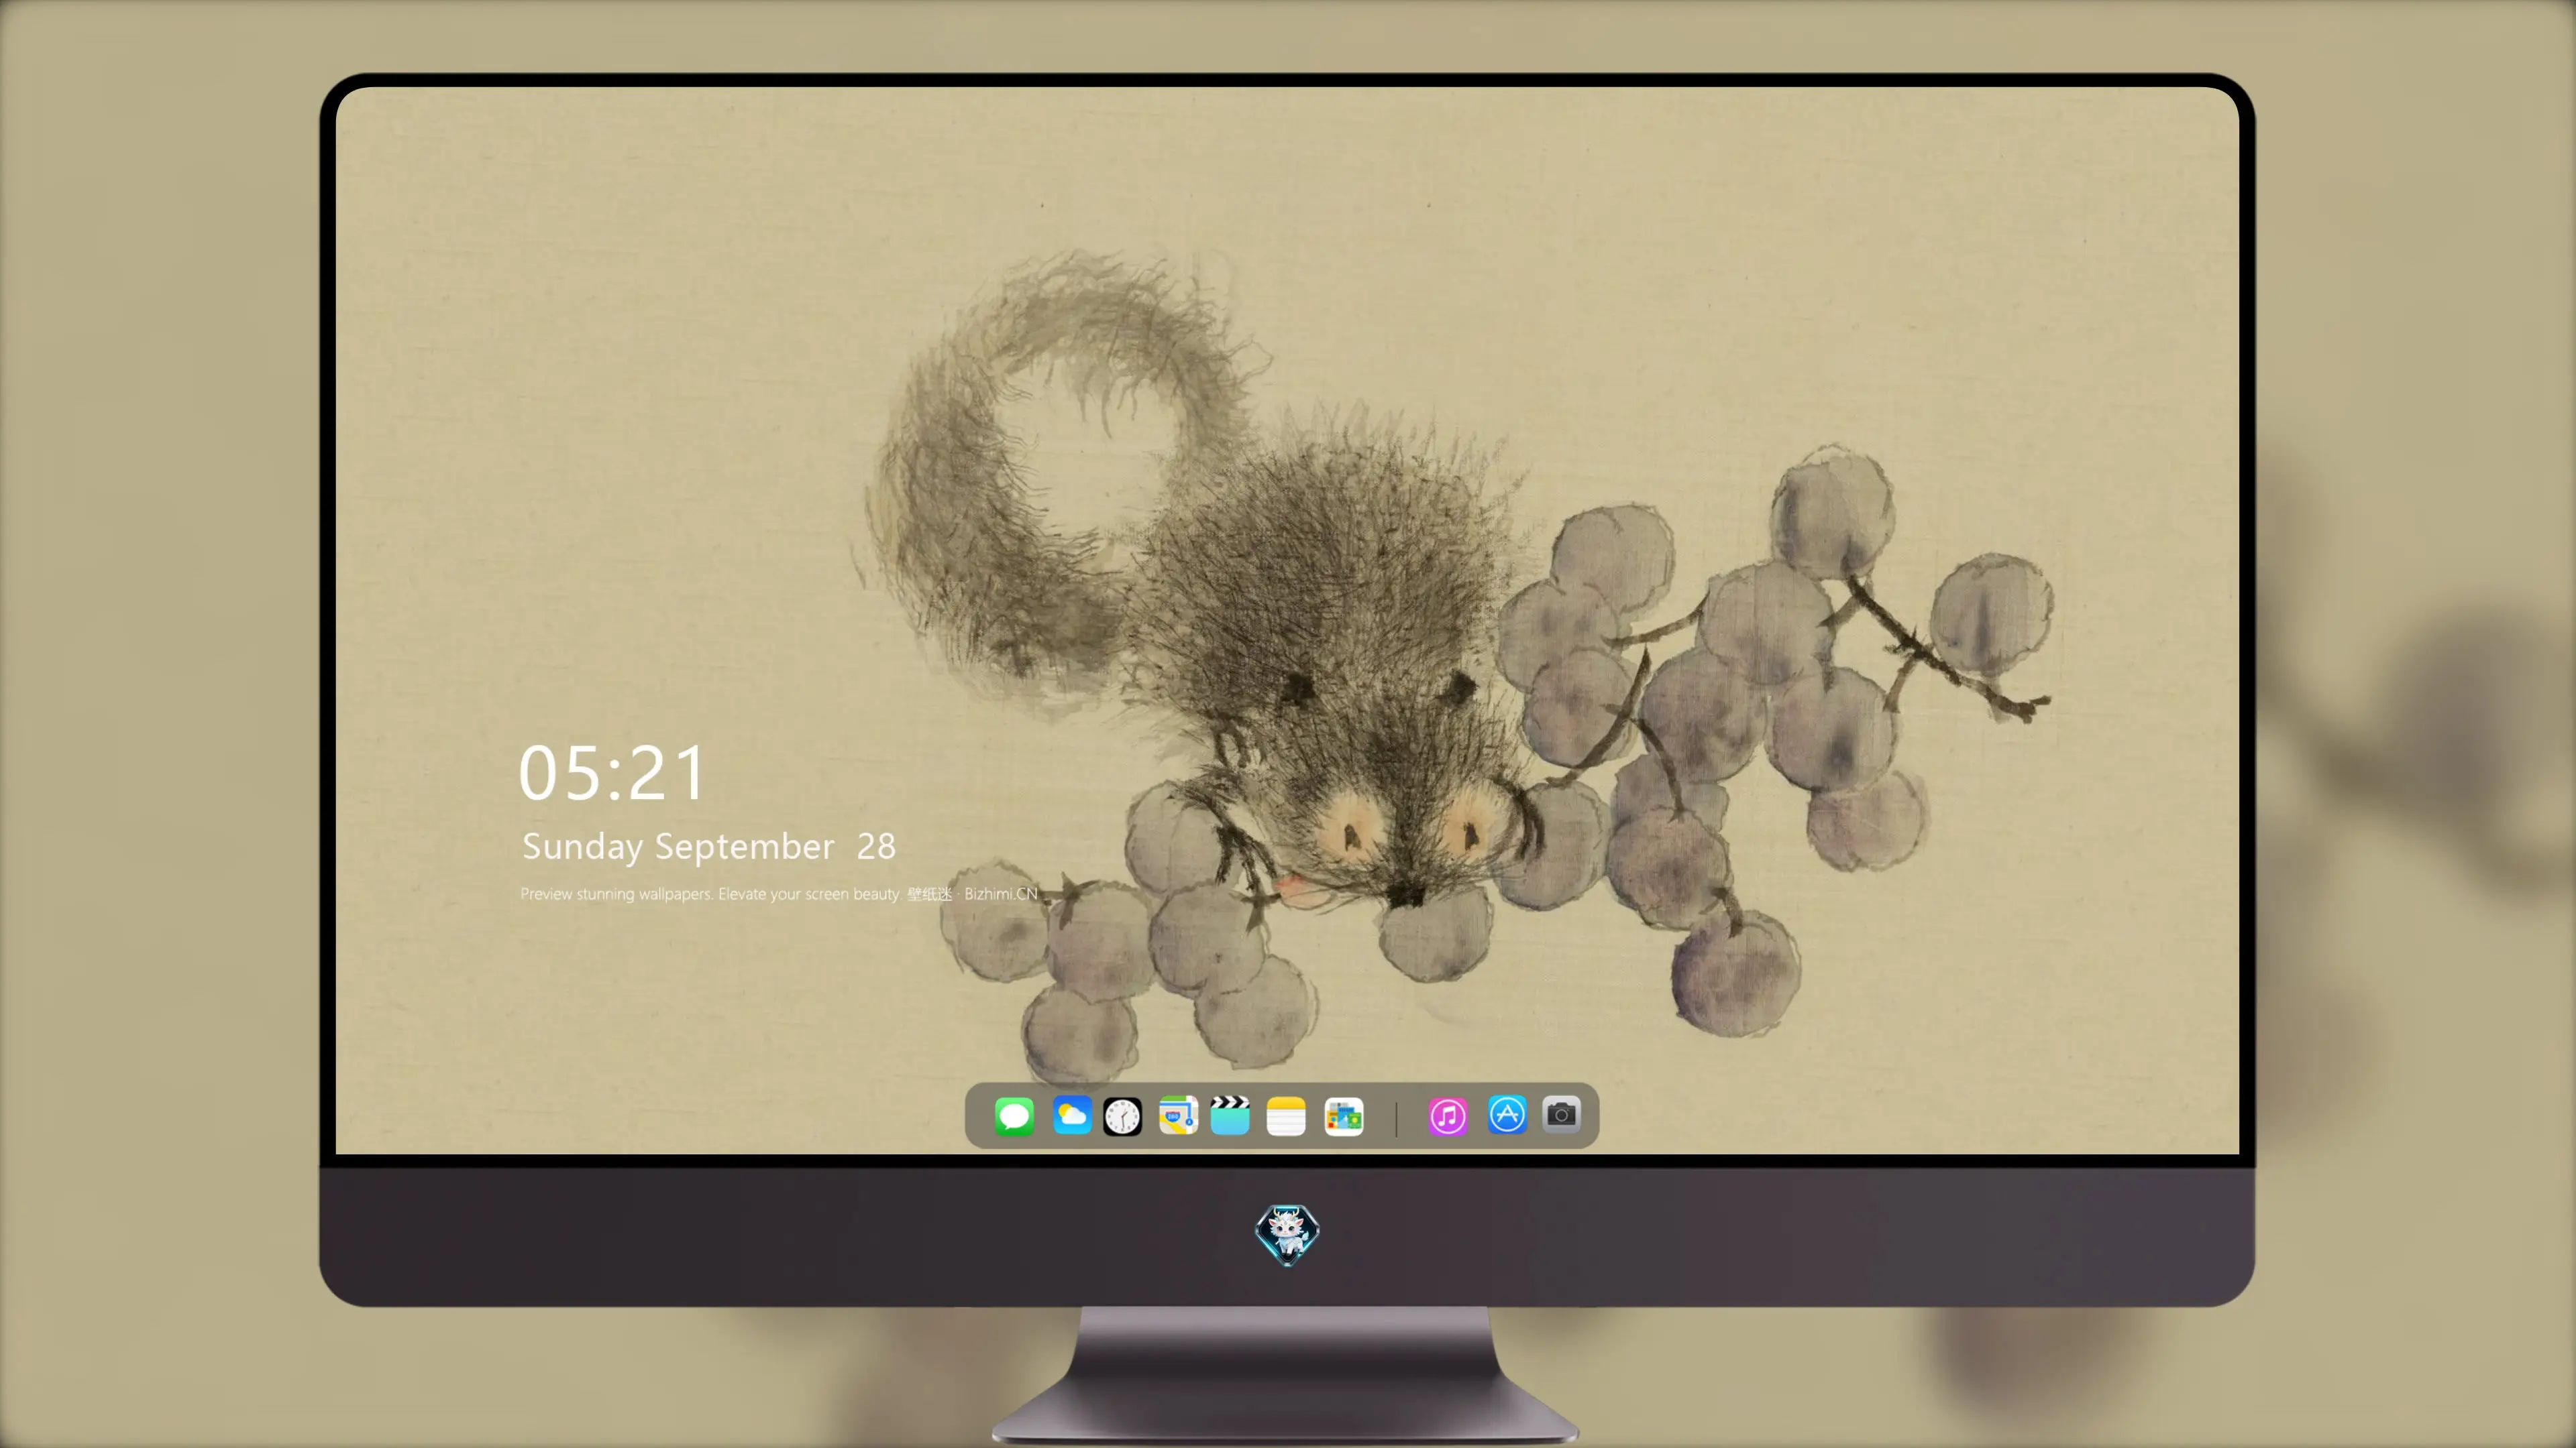Viewport: 2576px width, 1448px height.
Task: Open the Notes app in the dock
Action: coord(1286,1115)
